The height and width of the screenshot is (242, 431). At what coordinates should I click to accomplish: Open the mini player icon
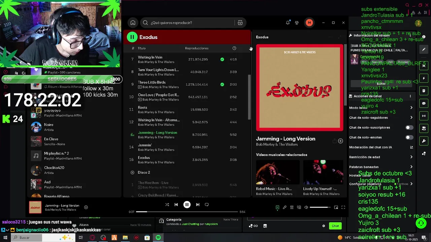[336, 207]
